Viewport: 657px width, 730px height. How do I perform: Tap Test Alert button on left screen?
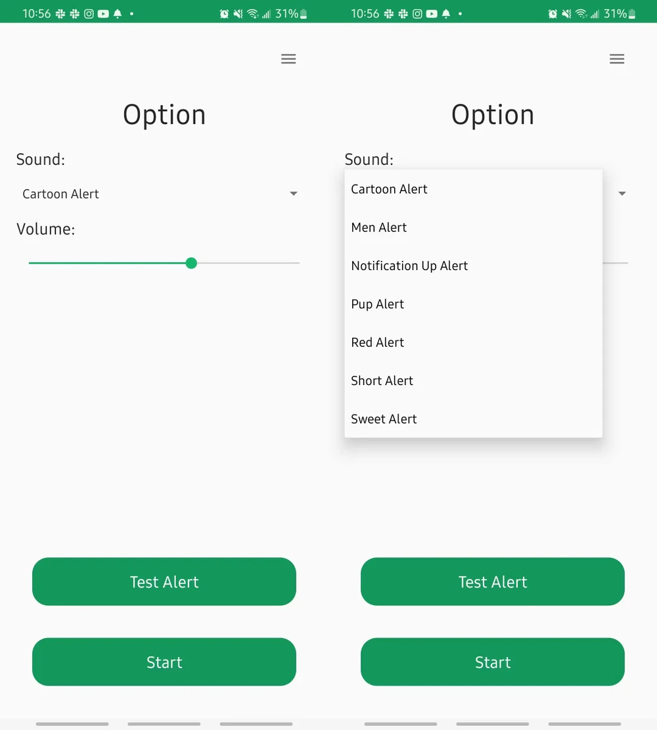[164, 582]
